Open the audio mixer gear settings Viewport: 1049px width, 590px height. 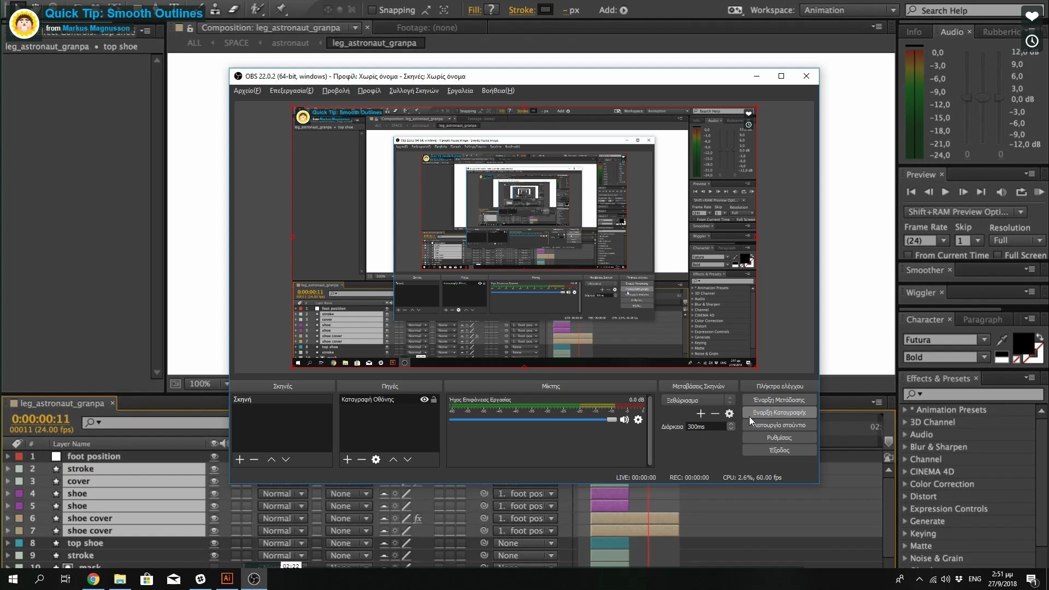[x=638, y=420]
